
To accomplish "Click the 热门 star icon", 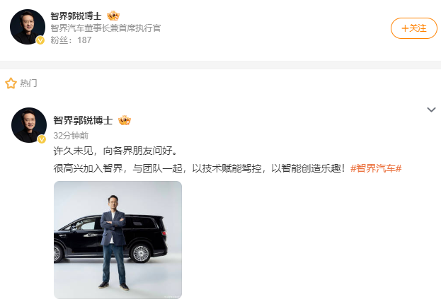I will tap(11, 83).
